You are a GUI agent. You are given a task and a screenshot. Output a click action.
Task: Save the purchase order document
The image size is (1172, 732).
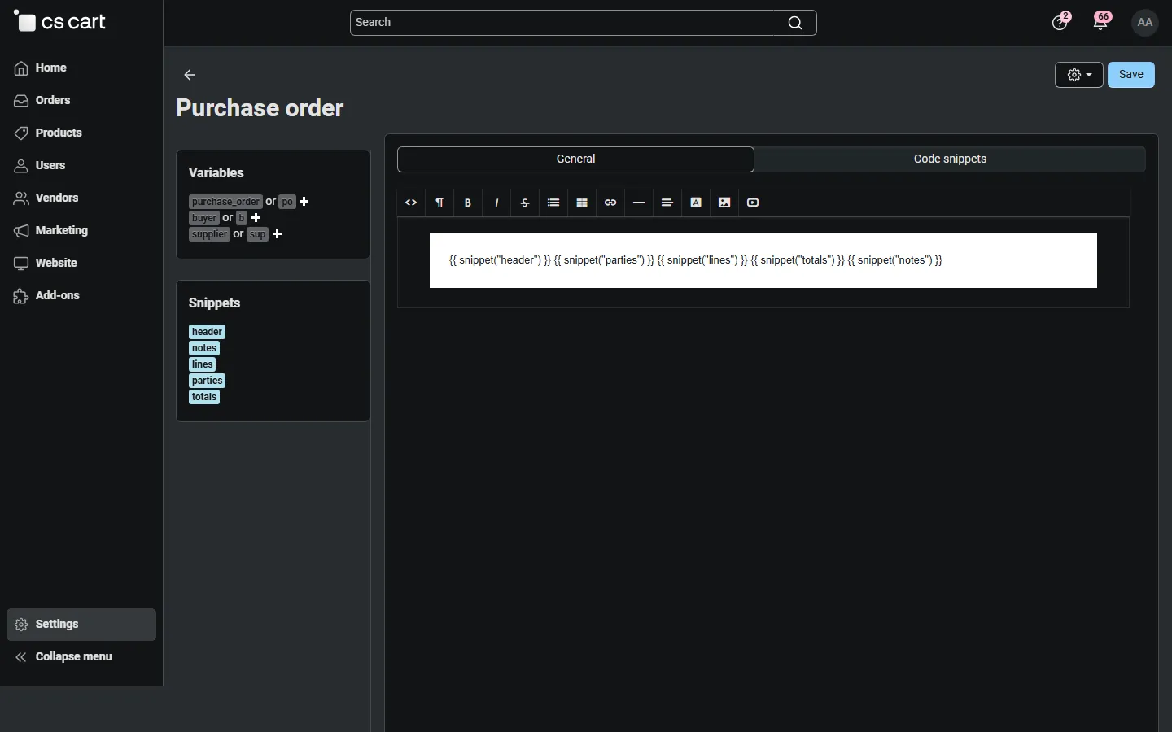coord(1131,75)
